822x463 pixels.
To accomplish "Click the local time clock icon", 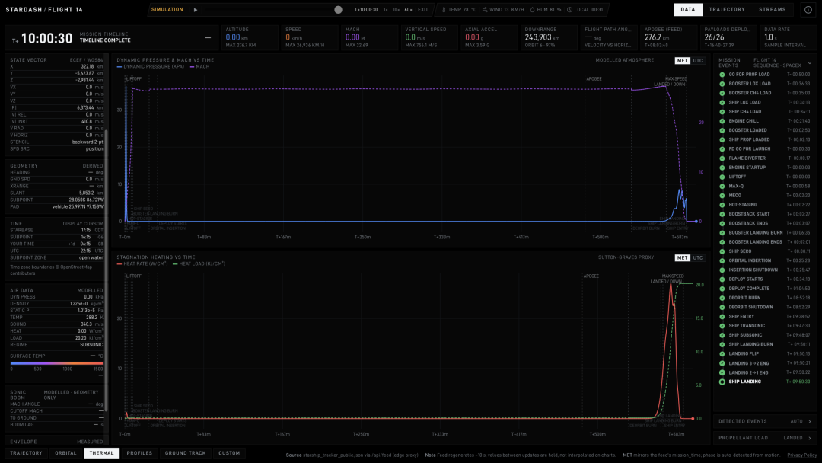I will 569,9.
